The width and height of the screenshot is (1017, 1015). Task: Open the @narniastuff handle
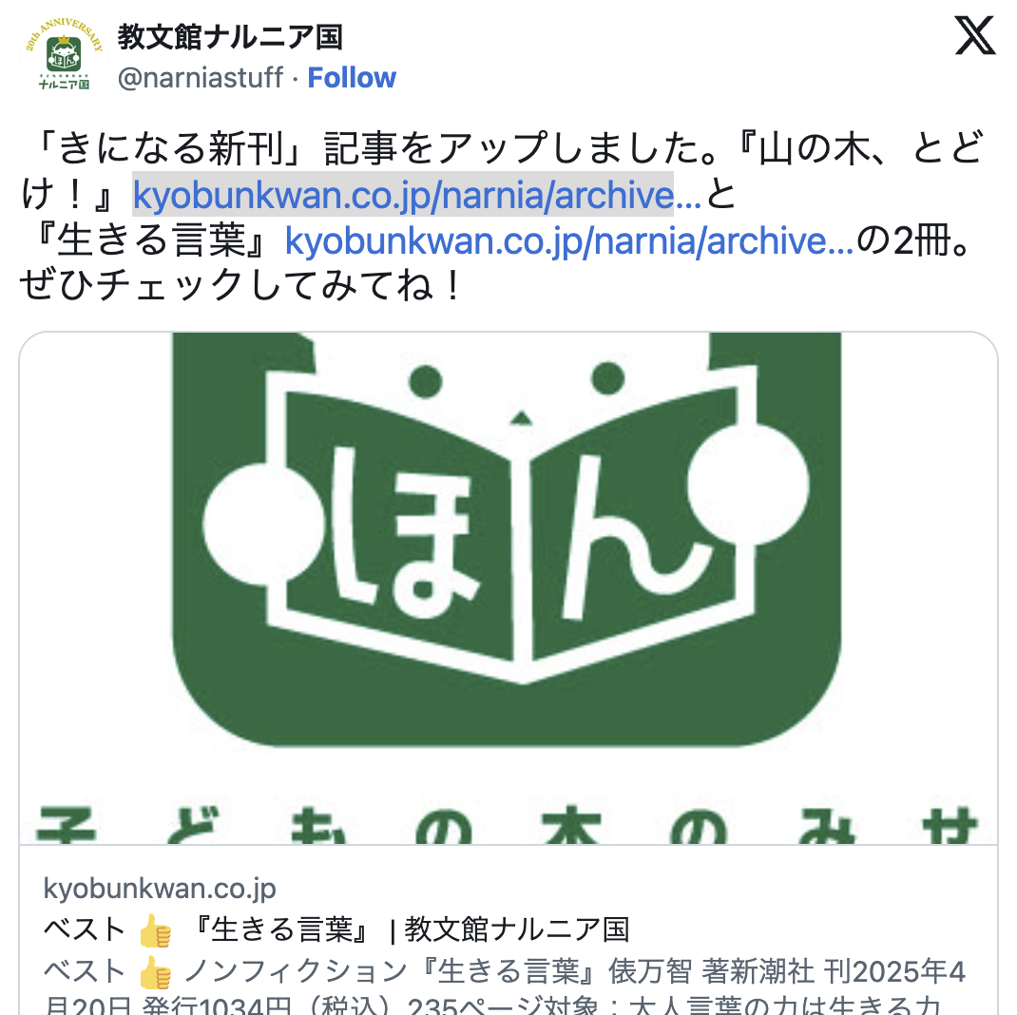pyautogui.click(x=201, y=78)
